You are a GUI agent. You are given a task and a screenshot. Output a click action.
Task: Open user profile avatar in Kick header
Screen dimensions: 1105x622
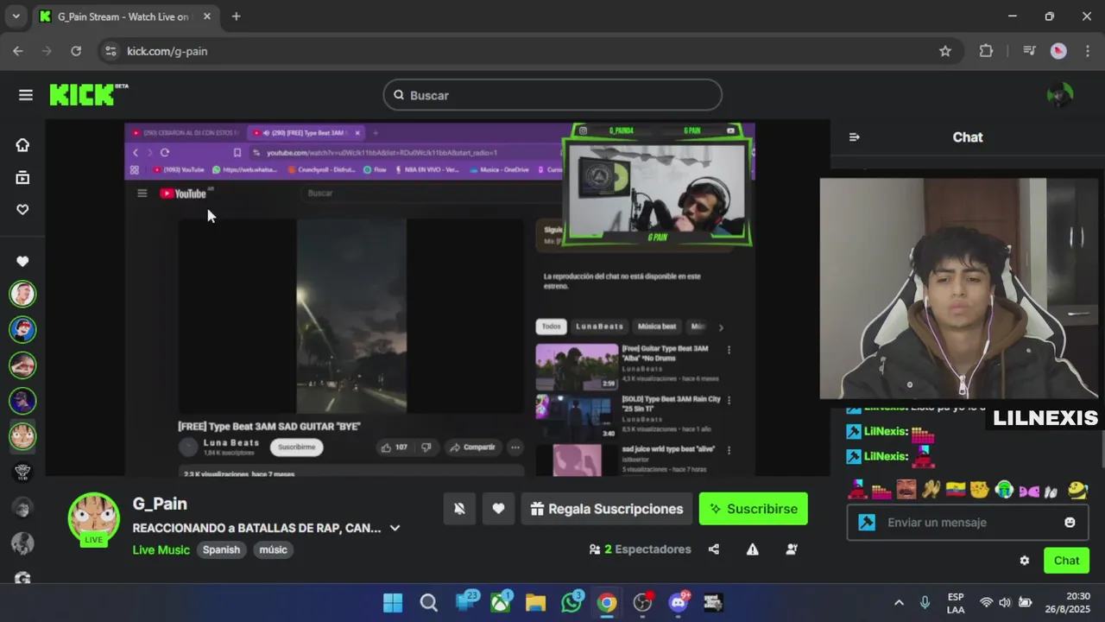(1059, 95)
